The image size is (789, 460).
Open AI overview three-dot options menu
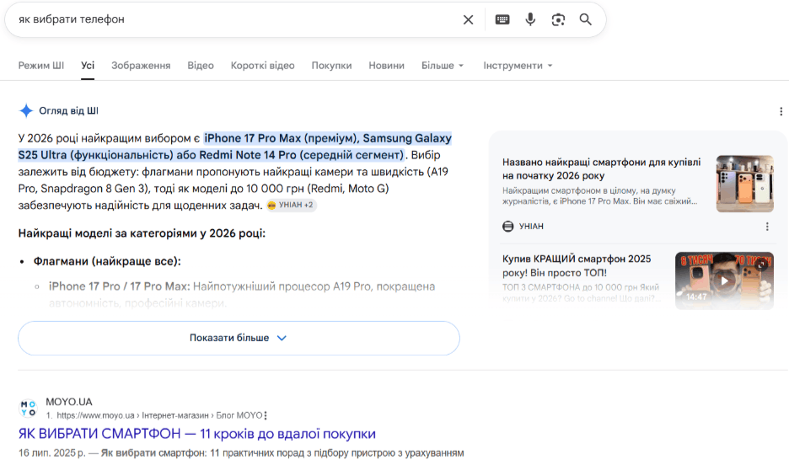coord(781,111)
